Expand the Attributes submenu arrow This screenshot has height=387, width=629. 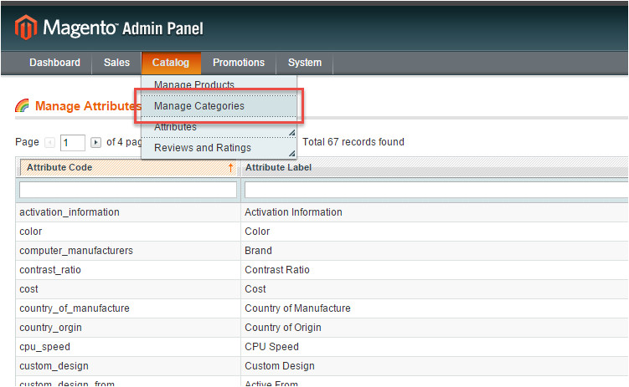click(x=291, y=133)
